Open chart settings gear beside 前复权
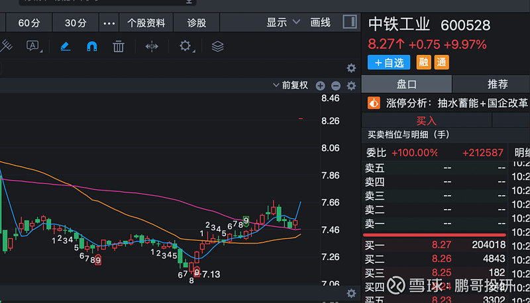Screen dimensions: 530x303 click(350, 85)
